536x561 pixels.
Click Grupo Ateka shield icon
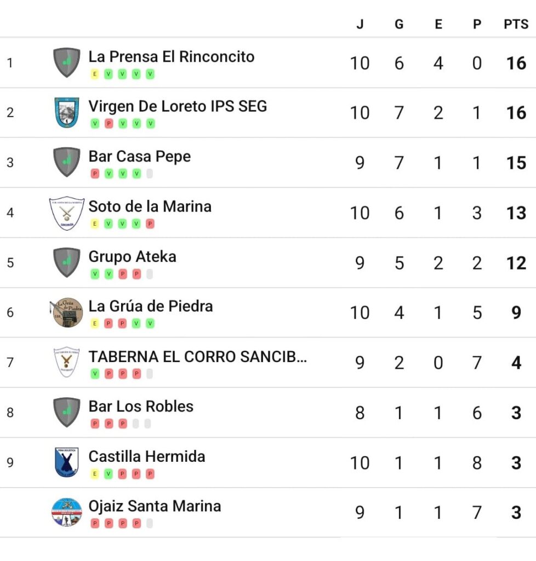(x=66, y=262)
